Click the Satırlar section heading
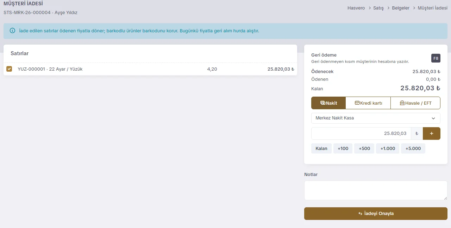451x228 pixels. click(x=20, y=53)
